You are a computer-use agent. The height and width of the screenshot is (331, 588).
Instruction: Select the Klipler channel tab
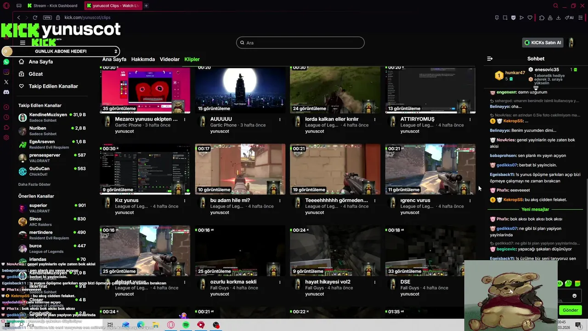pos(192,59)
